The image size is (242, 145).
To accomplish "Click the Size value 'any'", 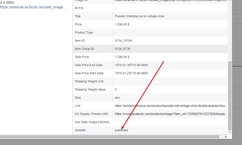I will pyautogui.click(x=117, y=98).
